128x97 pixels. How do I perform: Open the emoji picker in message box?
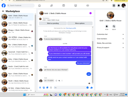pyautogui.click(x=88, y=88)
